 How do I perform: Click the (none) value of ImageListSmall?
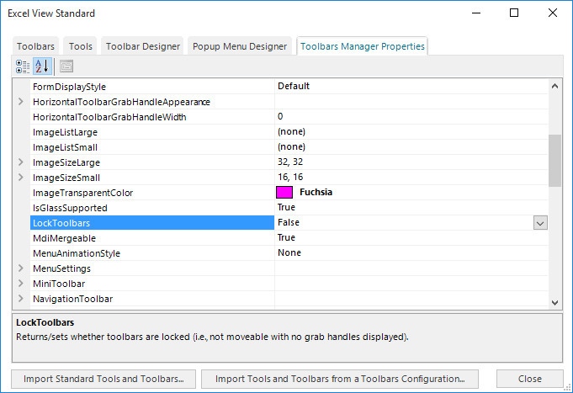(x=291, y=146)
